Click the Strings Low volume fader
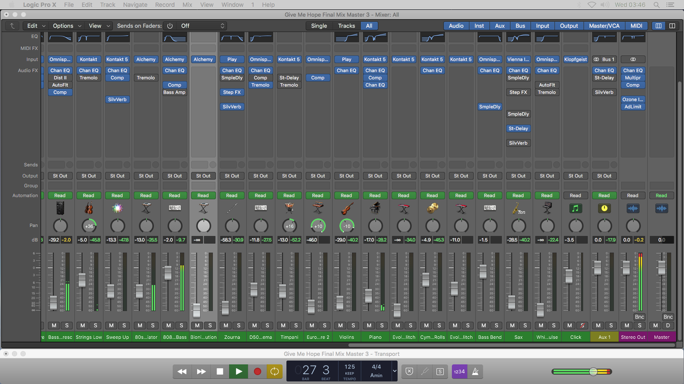This screenshot has height=384, width=684. click(82, 280)
